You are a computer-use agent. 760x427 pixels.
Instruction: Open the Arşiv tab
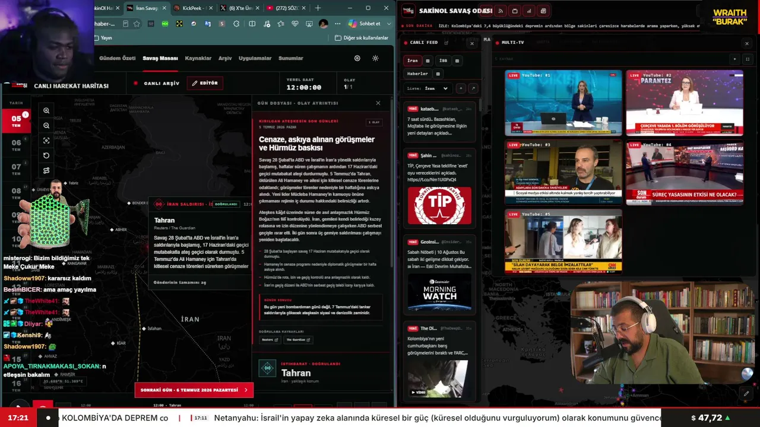(225, 58)
